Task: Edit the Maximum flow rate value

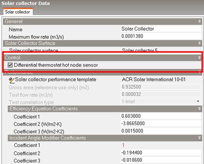Action: point(161,36)
